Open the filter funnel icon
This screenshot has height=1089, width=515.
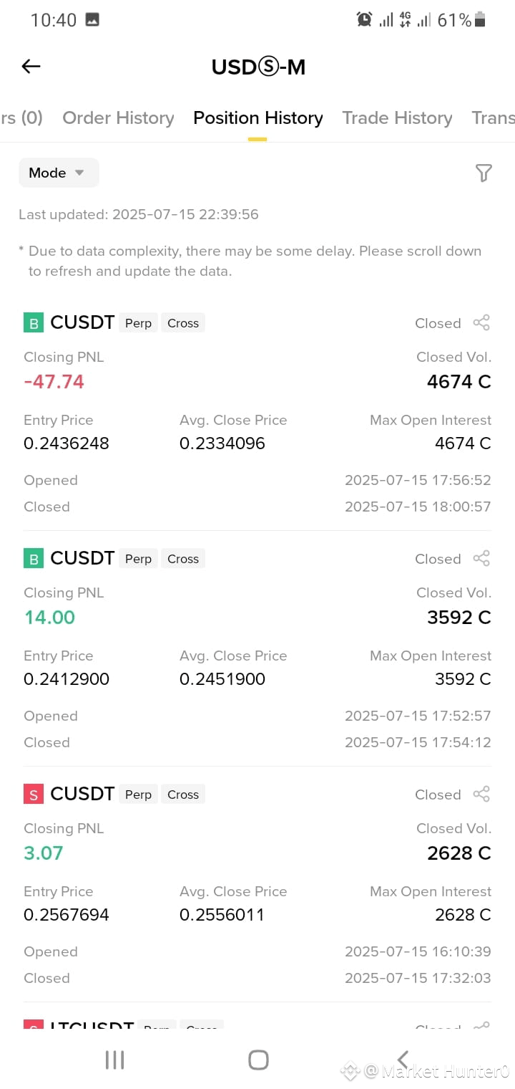click(484, 173)
